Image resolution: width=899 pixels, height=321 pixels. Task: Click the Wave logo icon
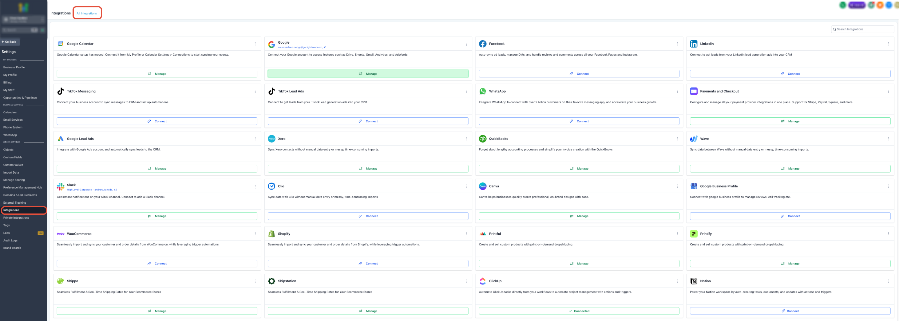tap(693, 139)
